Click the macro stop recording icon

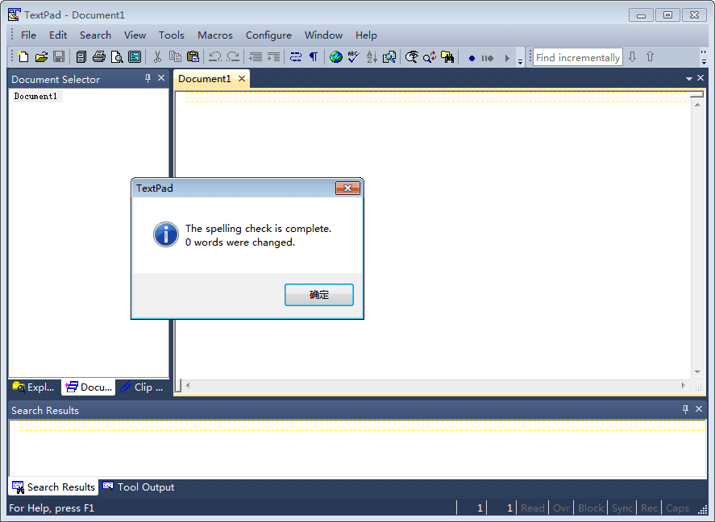(488, 58)
